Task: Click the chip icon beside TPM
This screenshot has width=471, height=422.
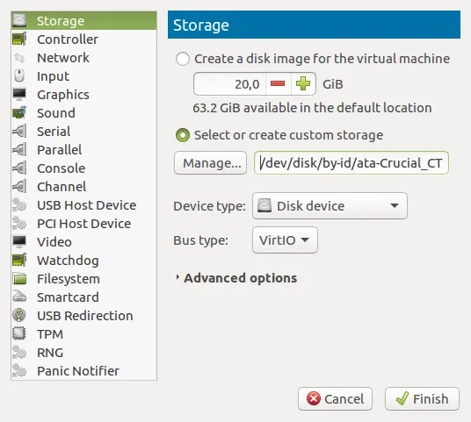Action: pyautogui.click(x=19, y=333)
